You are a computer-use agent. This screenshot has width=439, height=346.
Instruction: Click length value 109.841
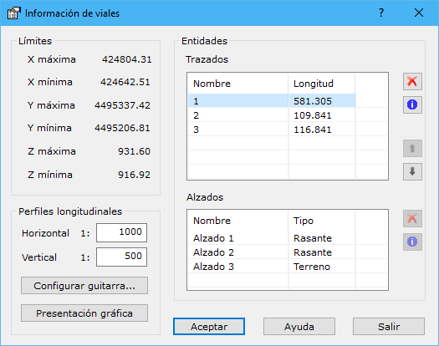point(313,115)
